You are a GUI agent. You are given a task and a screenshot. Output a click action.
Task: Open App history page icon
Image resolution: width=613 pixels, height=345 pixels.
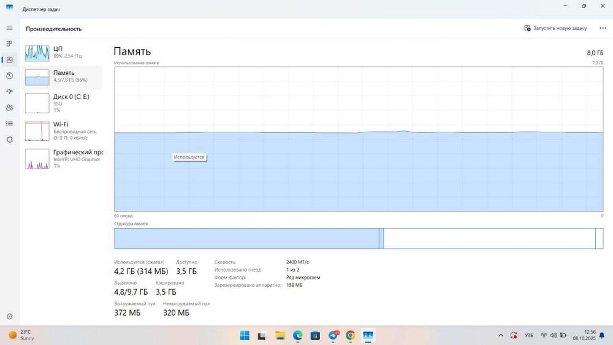pos(9,75)
